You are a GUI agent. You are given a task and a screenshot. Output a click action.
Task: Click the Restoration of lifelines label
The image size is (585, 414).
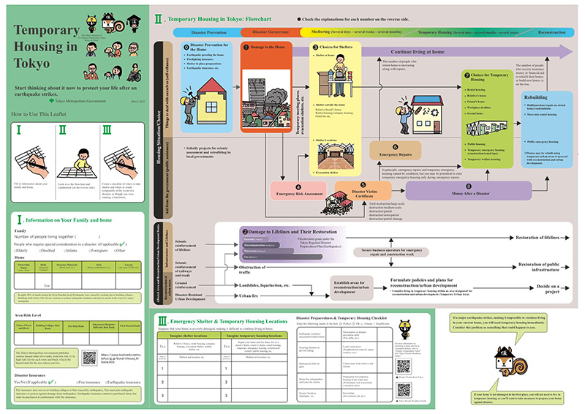537,238
